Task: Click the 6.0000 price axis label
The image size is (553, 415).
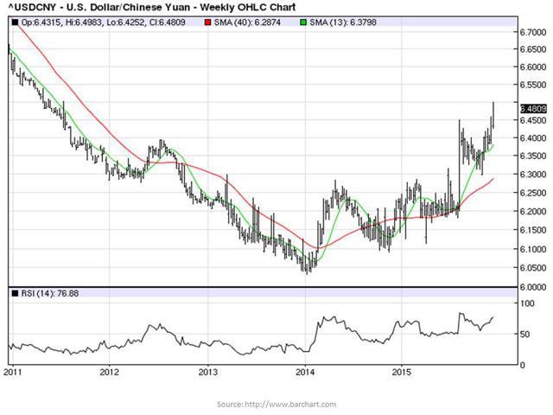Action: pos(533,287)
